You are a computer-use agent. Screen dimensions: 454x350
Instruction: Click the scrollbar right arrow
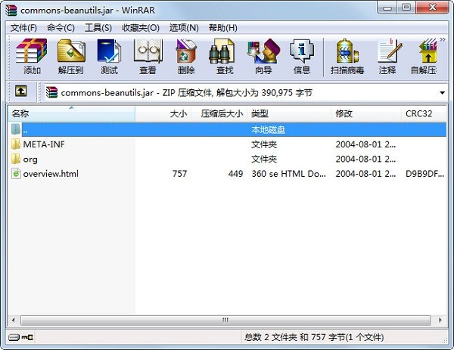coord(440,321)
